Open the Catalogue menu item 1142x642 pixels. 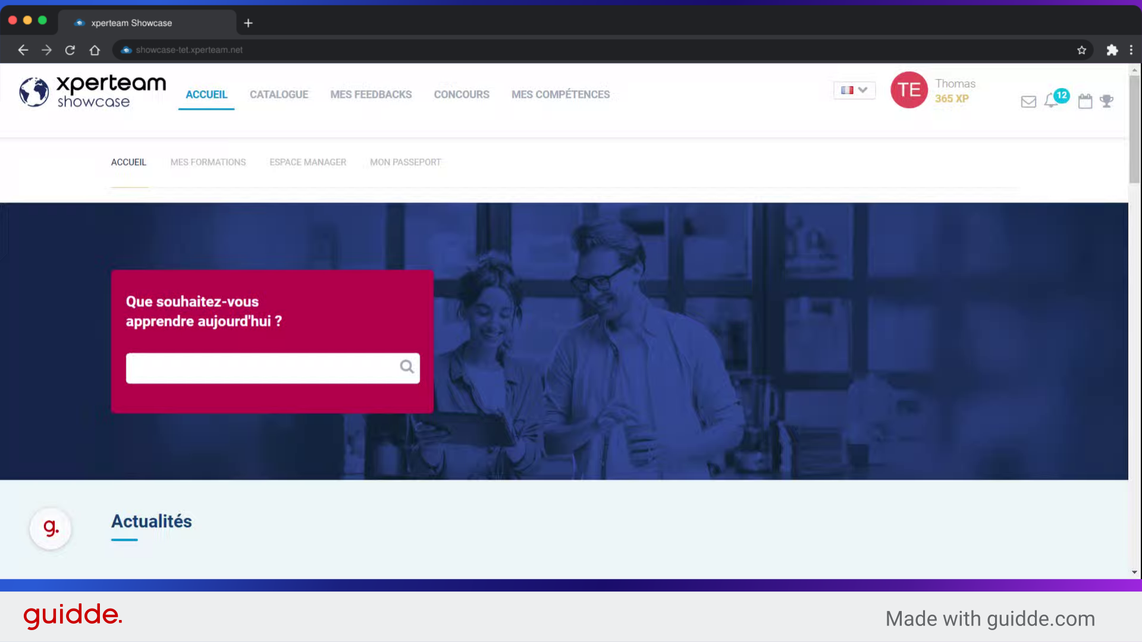(x=278, y=95)
